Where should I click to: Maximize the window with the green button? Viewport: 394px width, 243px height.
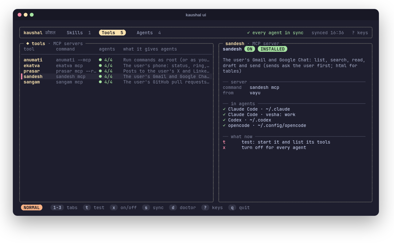pos(32,15)
